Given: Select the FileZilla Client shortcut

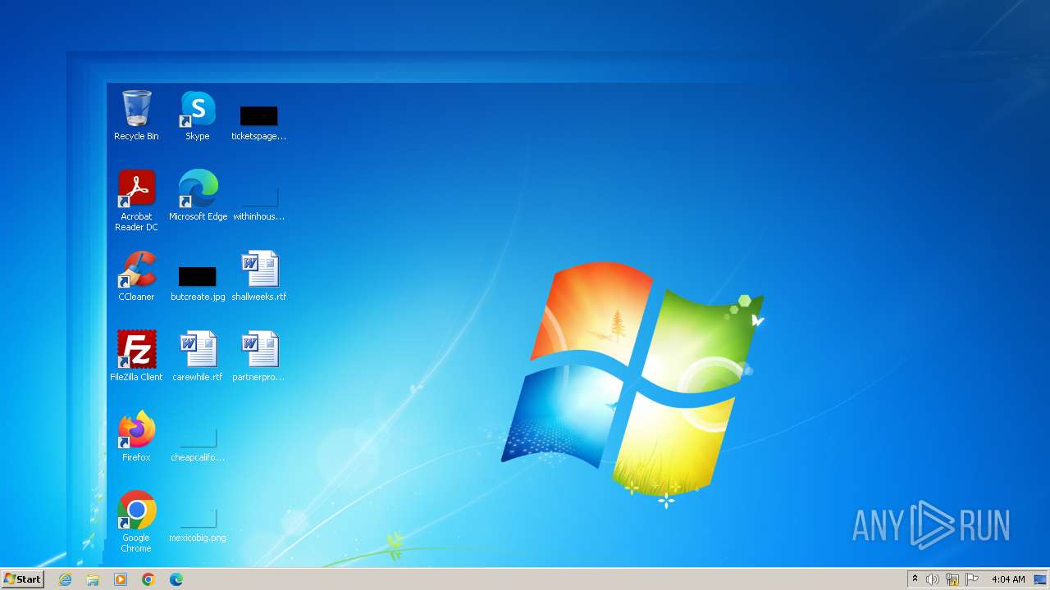Looking at the screenshot, I should [x=136, y=356].
